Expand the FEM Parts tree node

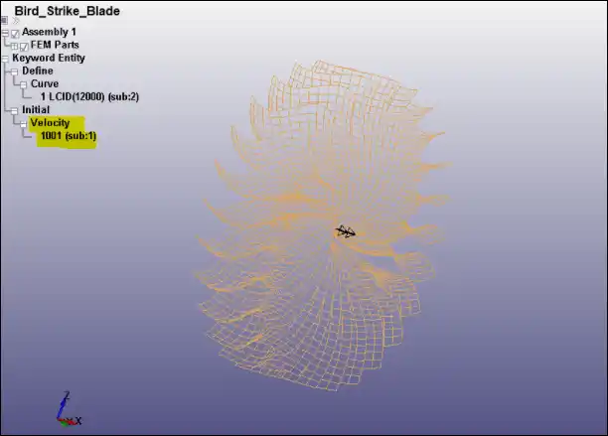[15, 47]
